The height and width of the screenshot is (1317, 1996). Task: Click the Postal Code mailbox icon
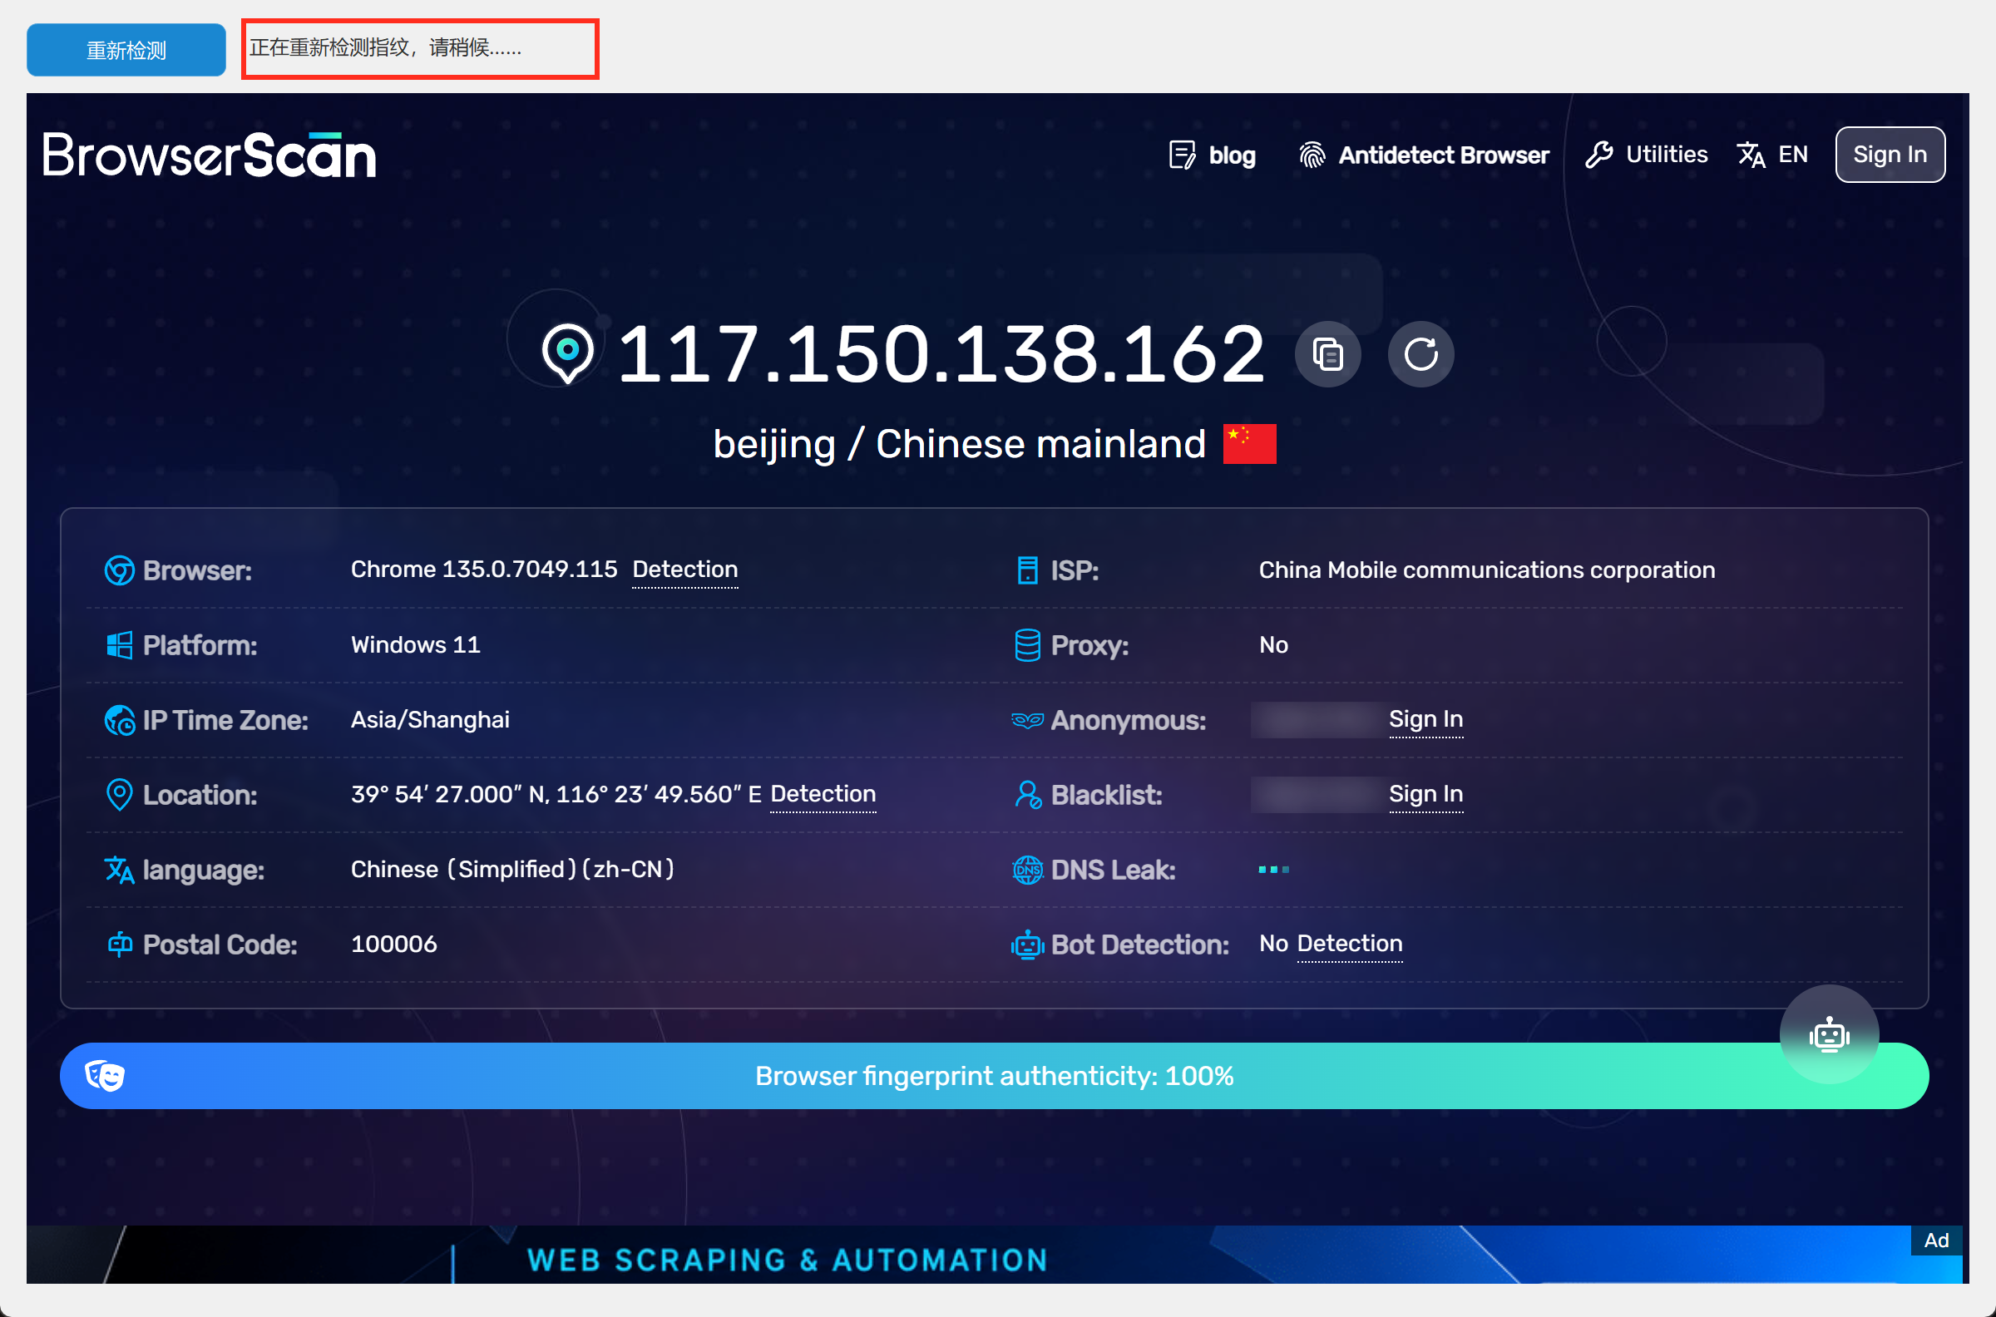point(119,944)
